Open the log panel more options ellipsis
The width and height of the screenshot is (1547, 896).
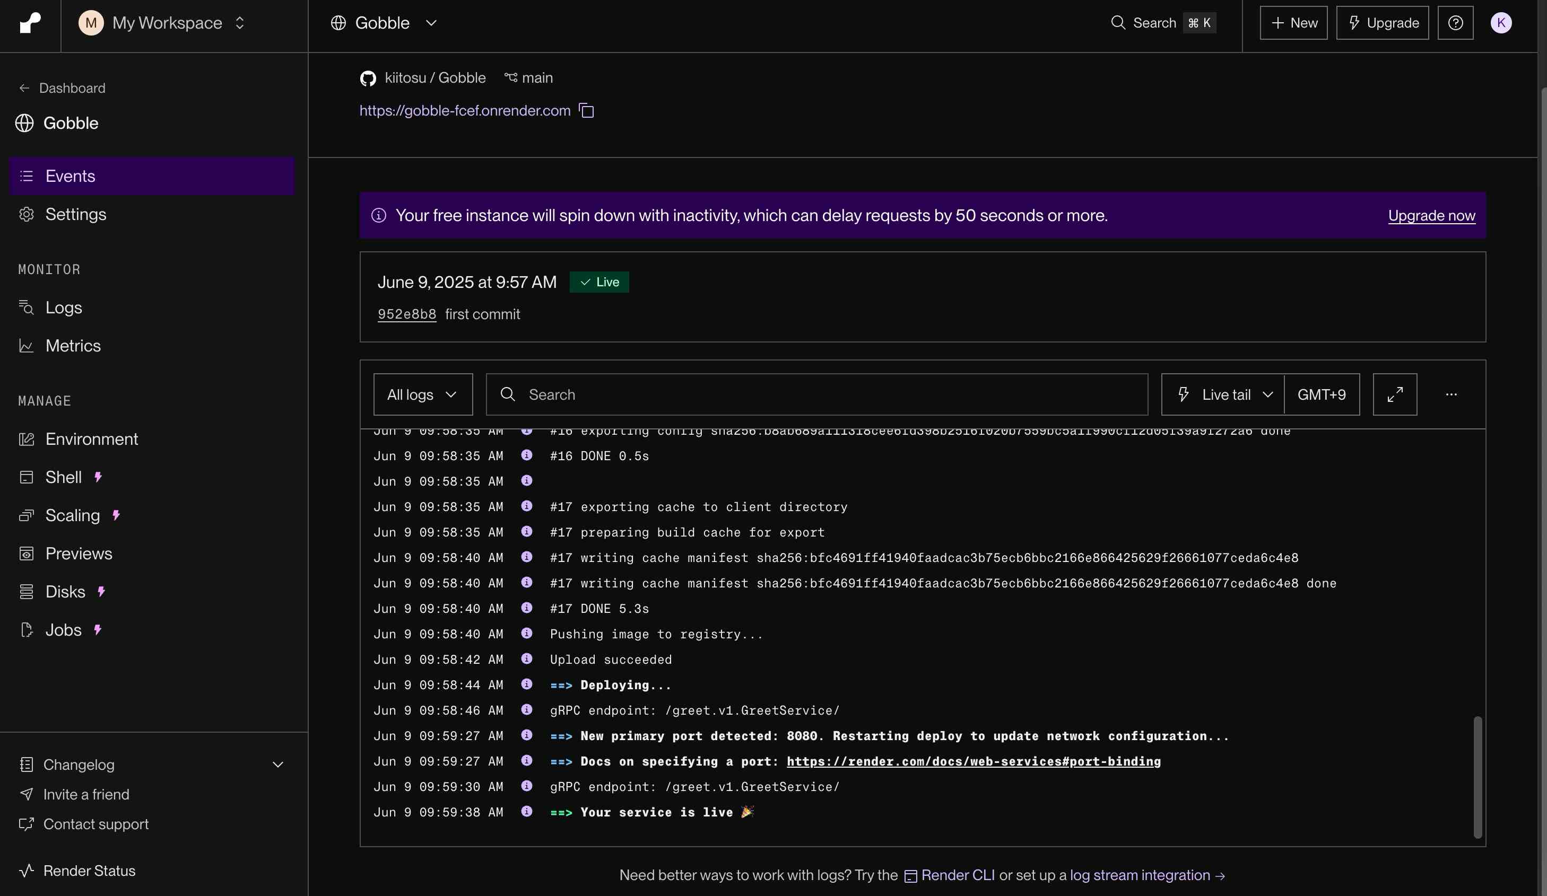click(1451, 394)
